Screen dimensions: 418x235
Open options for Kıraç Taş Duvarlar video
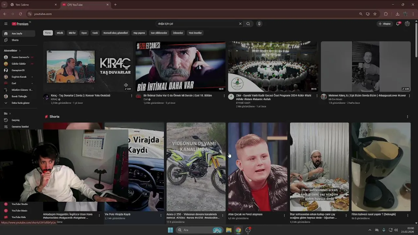click(132, 96)
